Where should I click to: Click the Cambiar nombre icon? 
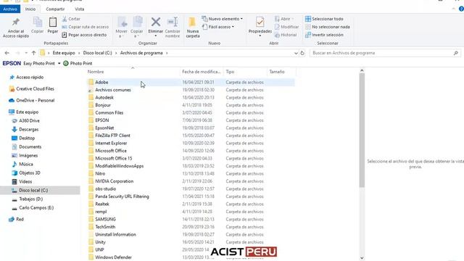click(x=173, y=22)
